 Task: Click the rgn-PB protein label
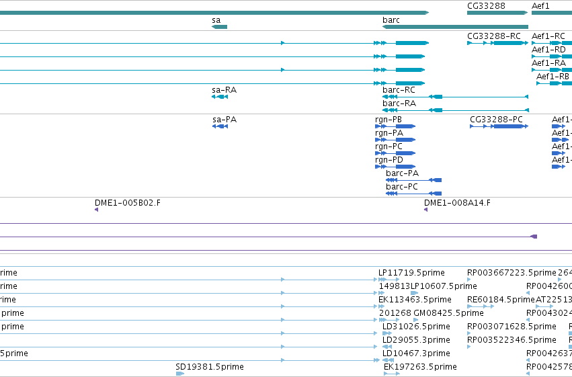pyautogui.click(x=388, y=120)
